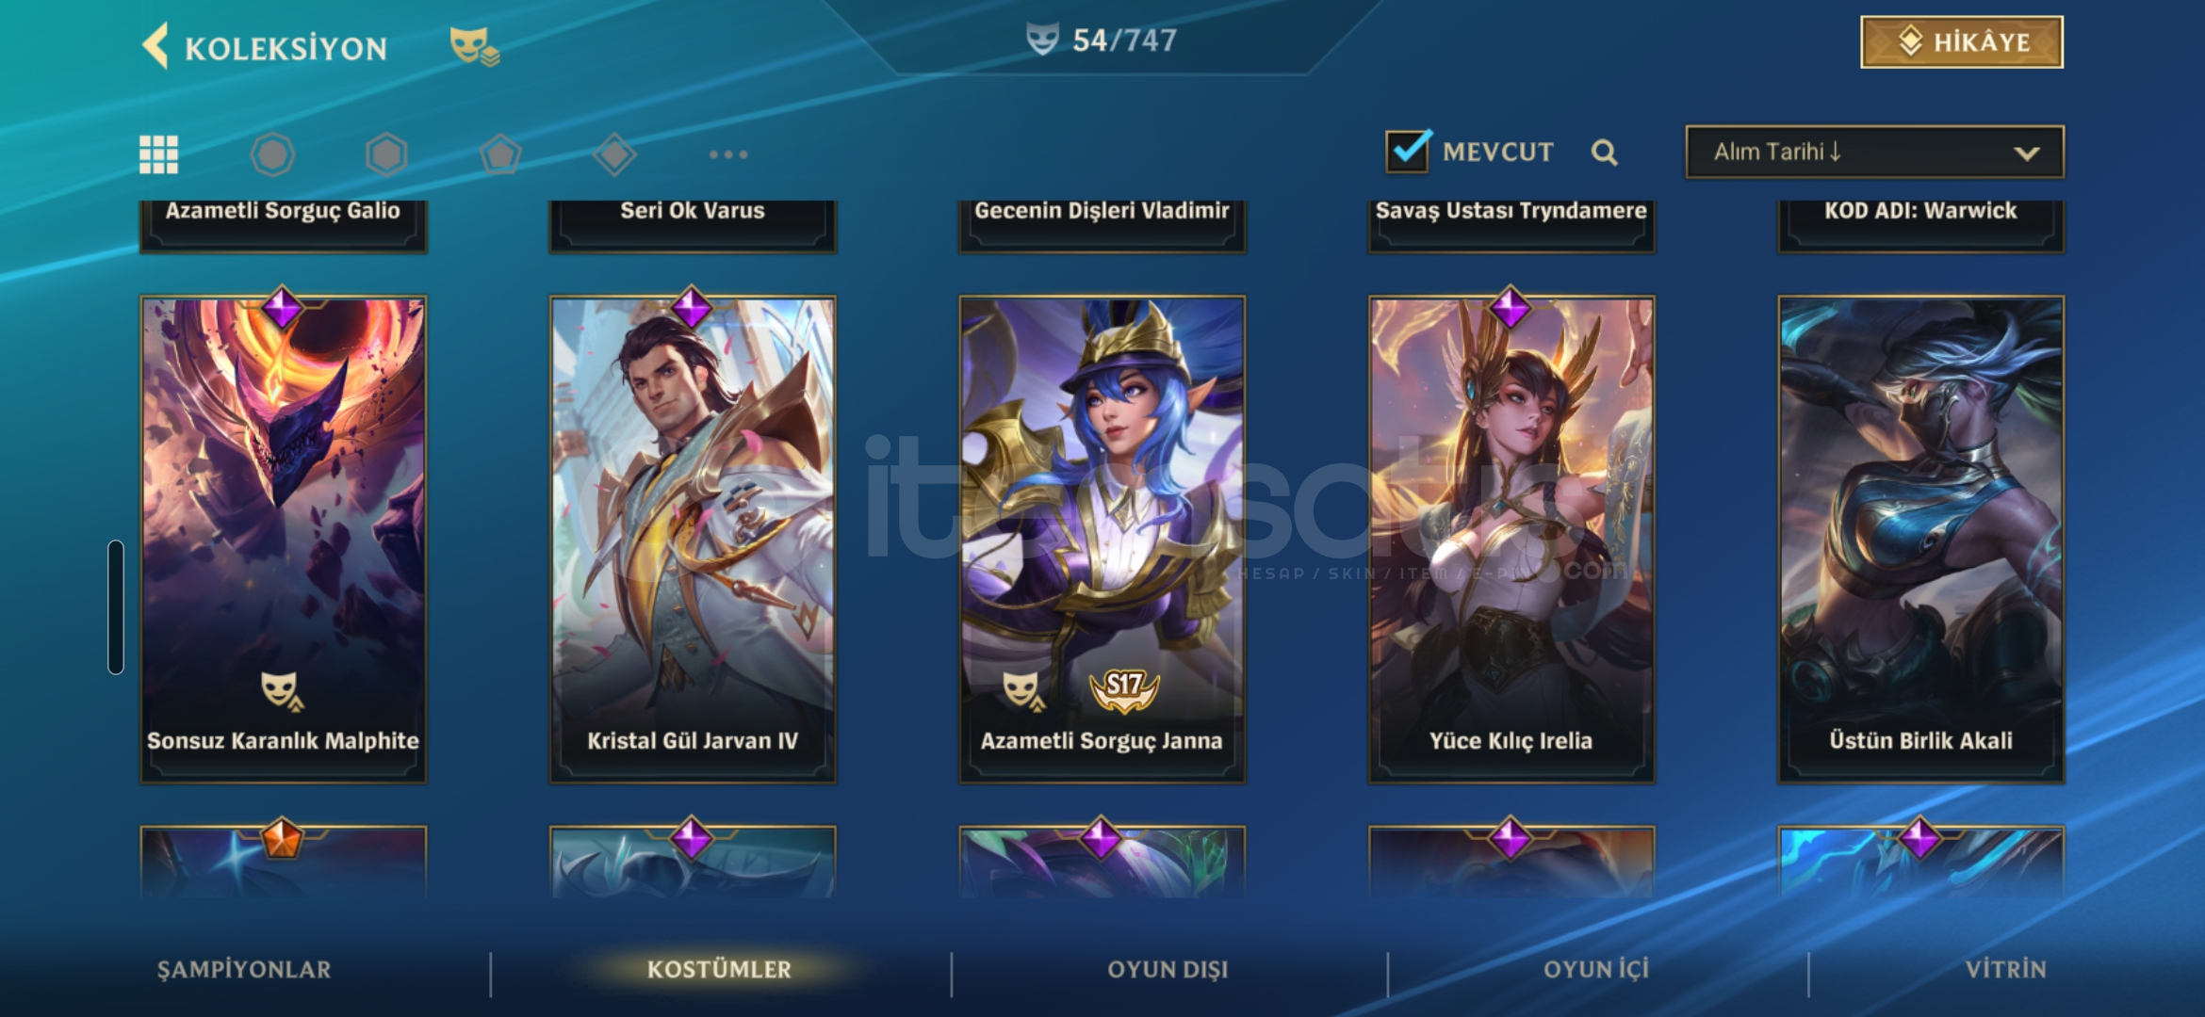This screenshot has height=1017, width=2205.
Task: Select the grid all-skins filter icon
Action: click(x=158, y=154)
